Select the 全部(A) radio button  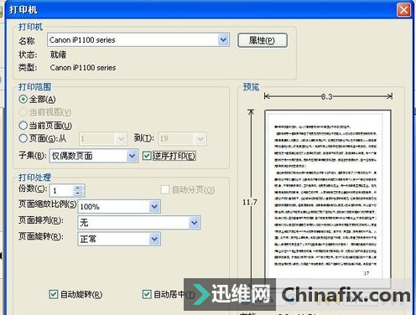tap(23, 99)
